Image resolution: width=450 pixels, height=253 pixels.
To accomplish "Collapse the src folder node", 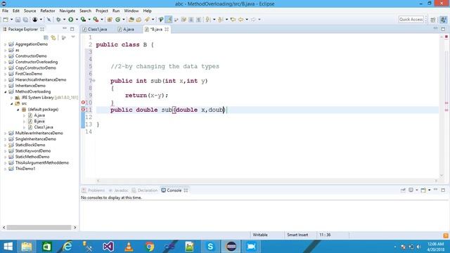I will (11, 103).
